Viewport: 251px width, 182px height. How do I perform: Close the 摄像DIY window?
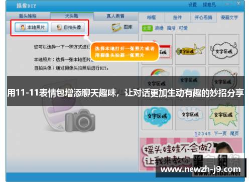238,4
